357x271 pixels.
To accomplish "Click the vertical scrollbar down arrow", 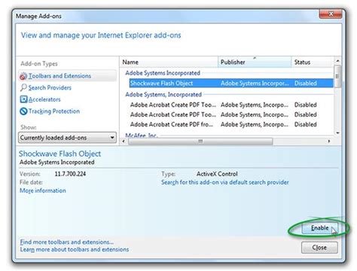I will pyautogui.click(x=337, y=133).
